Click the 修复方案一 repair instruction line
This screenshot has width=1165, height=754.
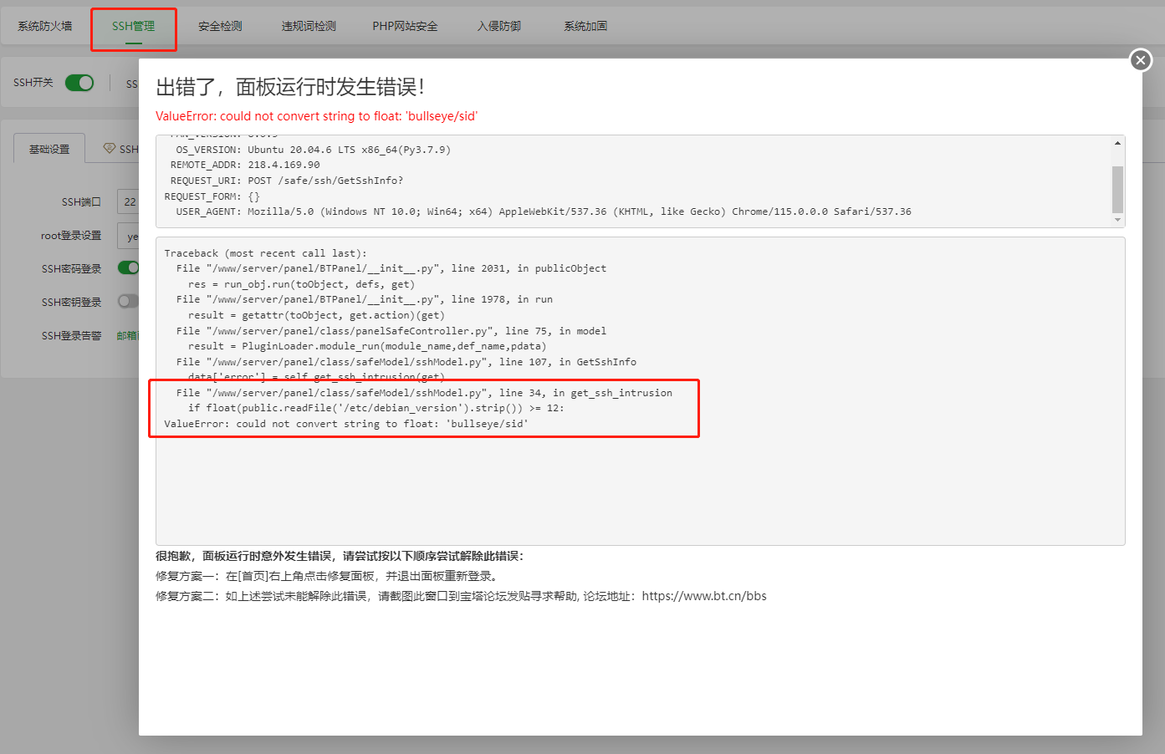tap(328, 576)
